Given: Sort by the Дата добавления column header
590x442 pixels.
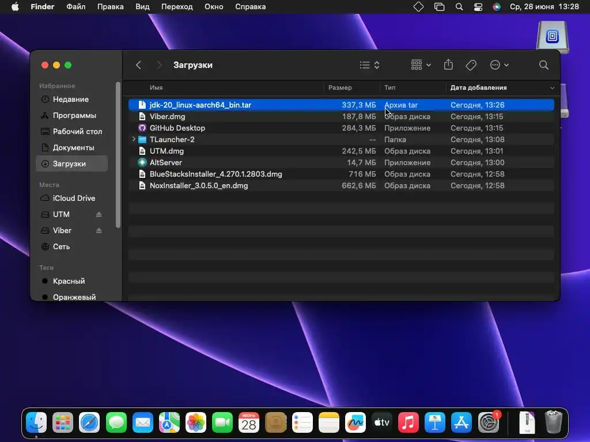Looking at the screenshot, I should [x=478, y=87].
